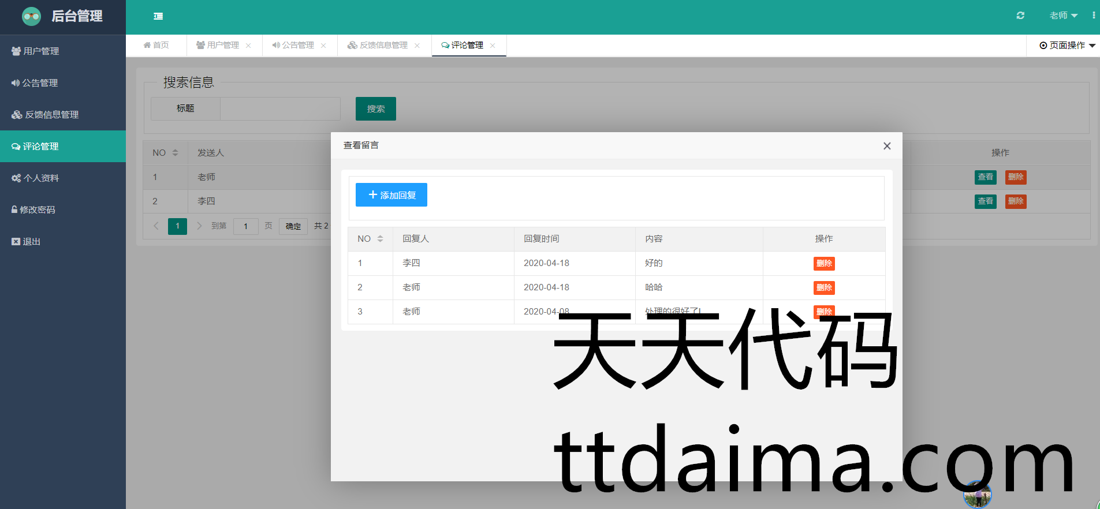Close the 反馈信息管理 tab
Screen dimensions: 1100x509
(x=417, y=46)
